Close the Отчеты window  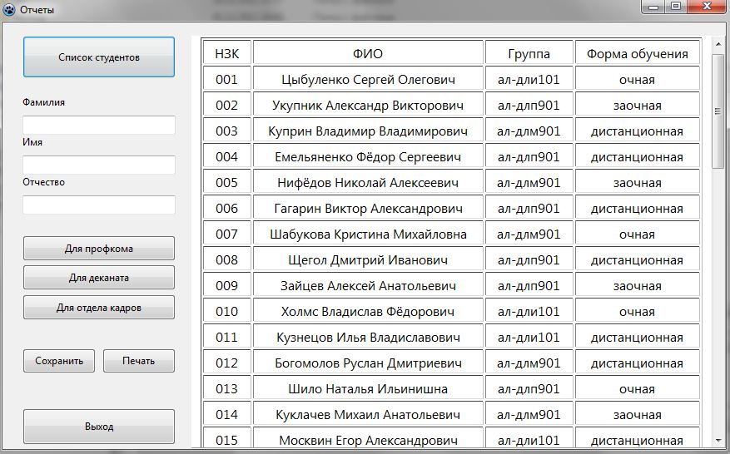point(707,7)
